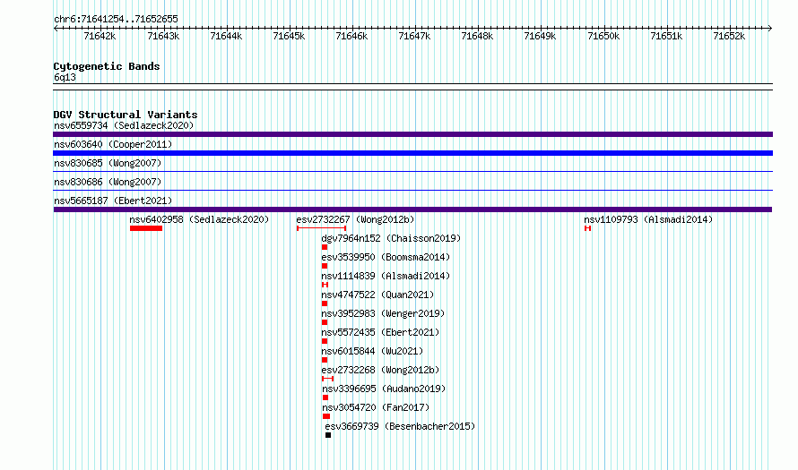The image size is (798, 470).
Task: Click the nsv6559734 (Sedlazeck2020) variant label
Action: click(124, 125)
